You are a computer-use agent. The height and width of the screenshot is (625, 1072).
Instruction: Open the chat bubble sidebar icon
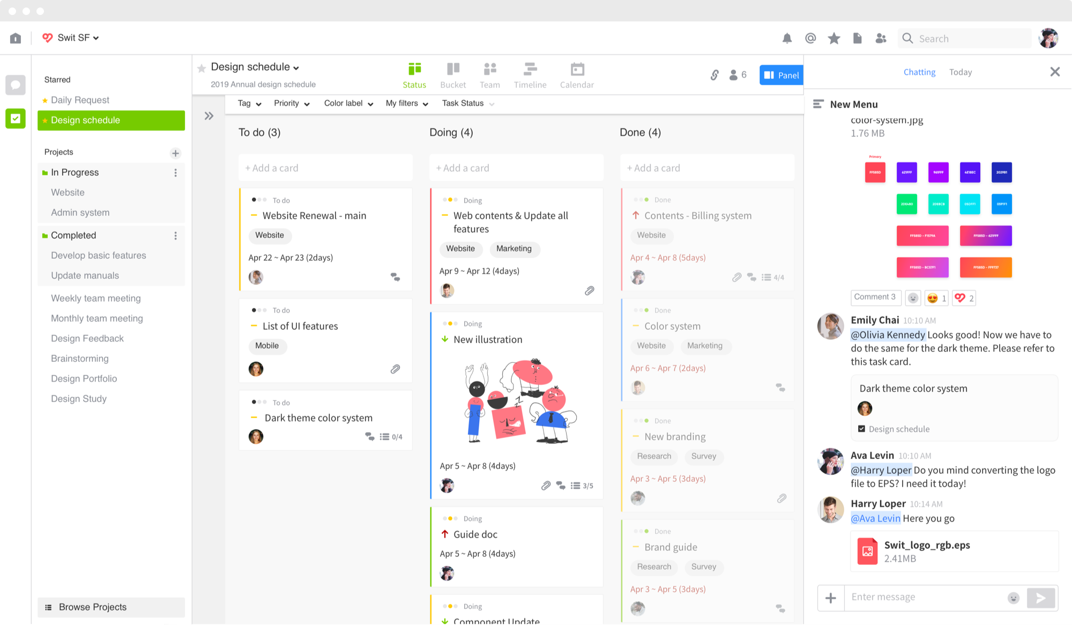(x=16, y=85)
